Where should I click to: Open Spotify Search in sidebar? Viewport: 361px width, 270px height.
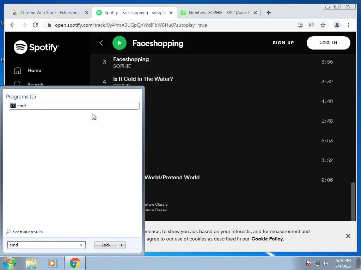pos(29,84)
